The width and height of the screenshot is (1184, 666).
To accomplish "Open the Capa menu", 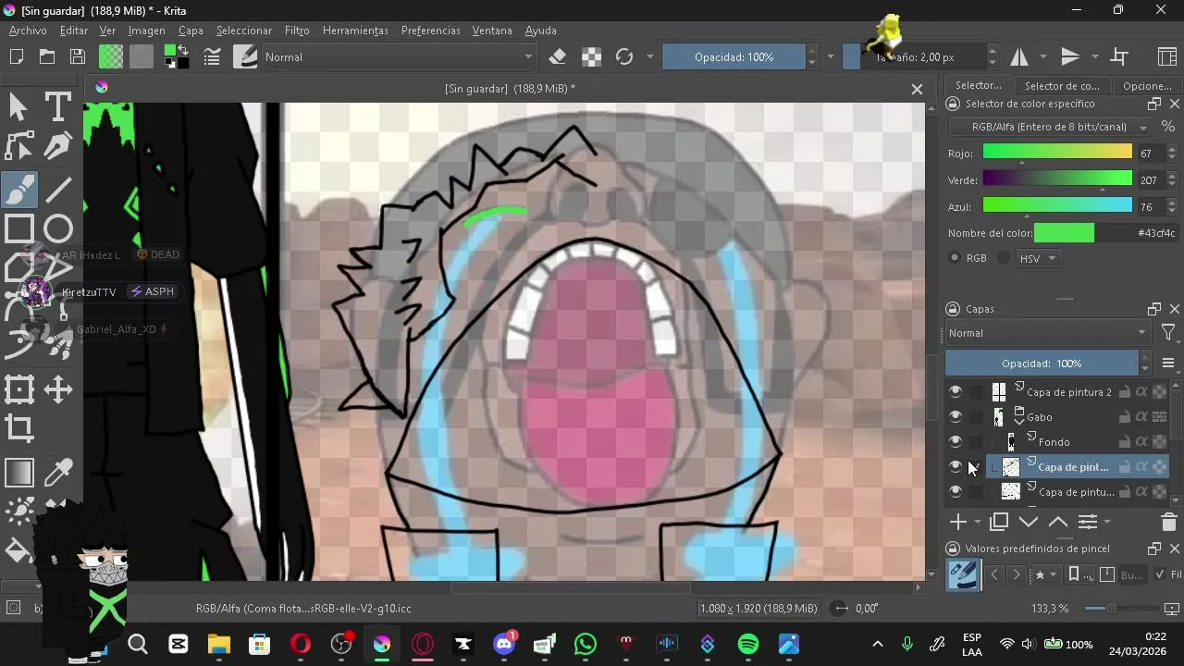I will [x=191, y=31].
